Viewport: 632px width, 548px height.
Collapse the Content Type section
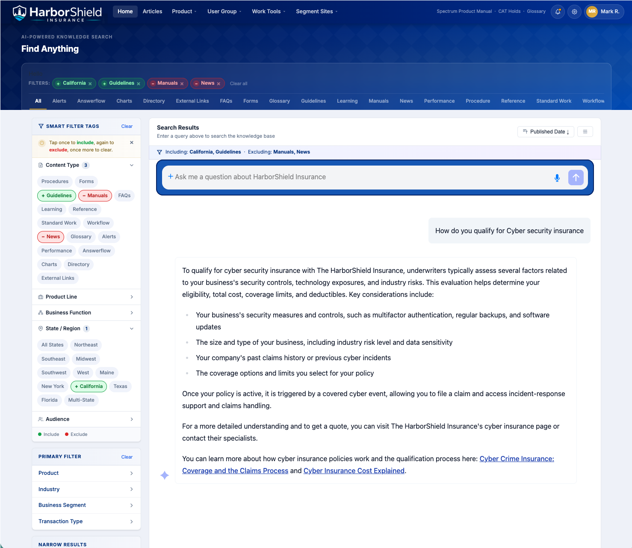(86, 165)
